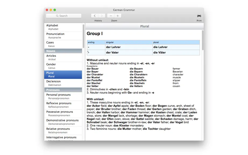Open the Declension topic
This screenshot has height=155, width=248.
coord(63,83)
